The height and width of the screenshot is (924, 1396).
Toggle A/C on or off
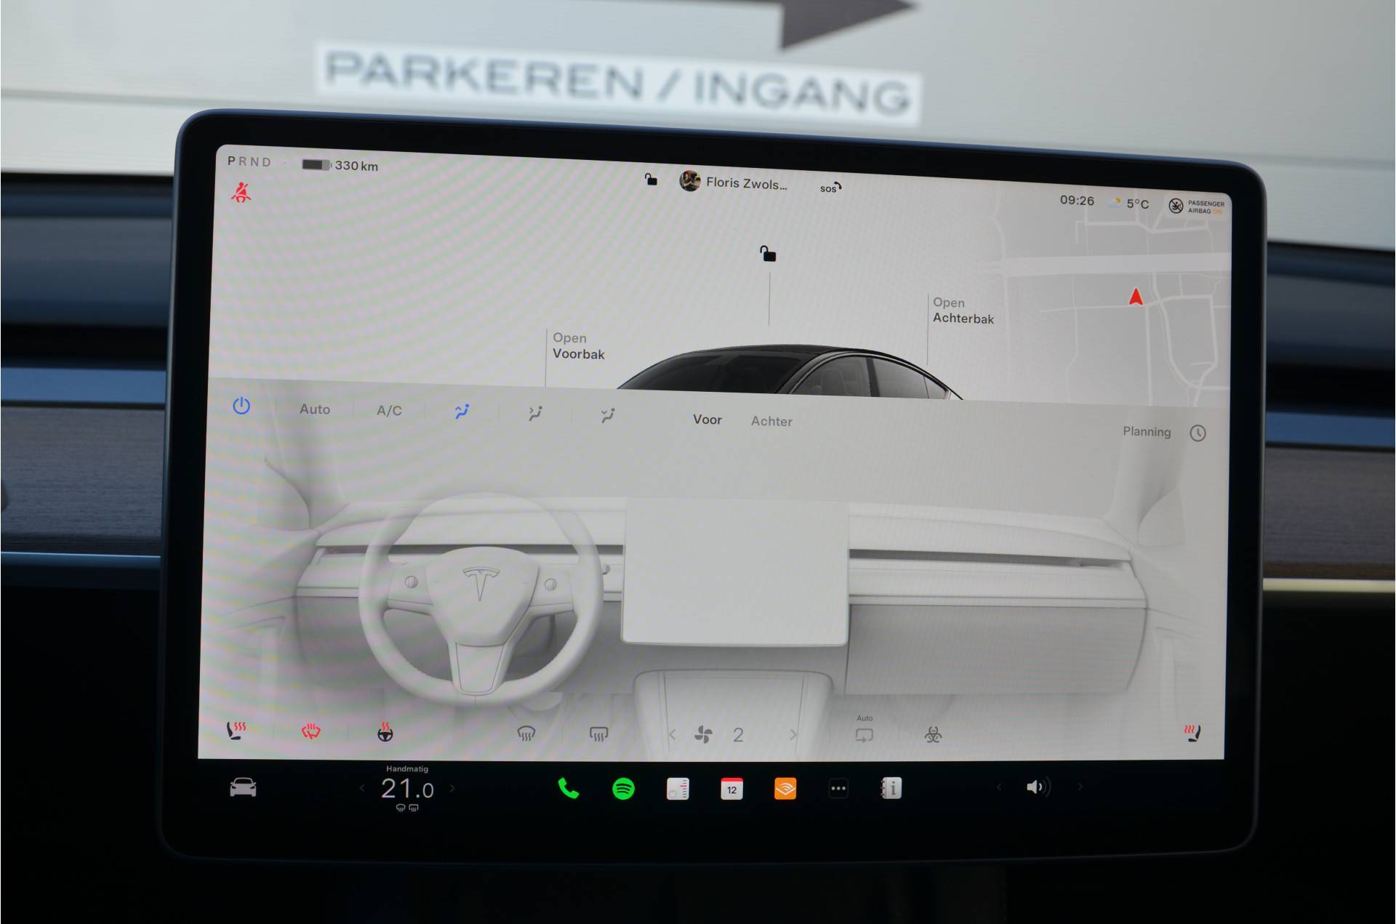pyautogui.click(x=389, y=411)
